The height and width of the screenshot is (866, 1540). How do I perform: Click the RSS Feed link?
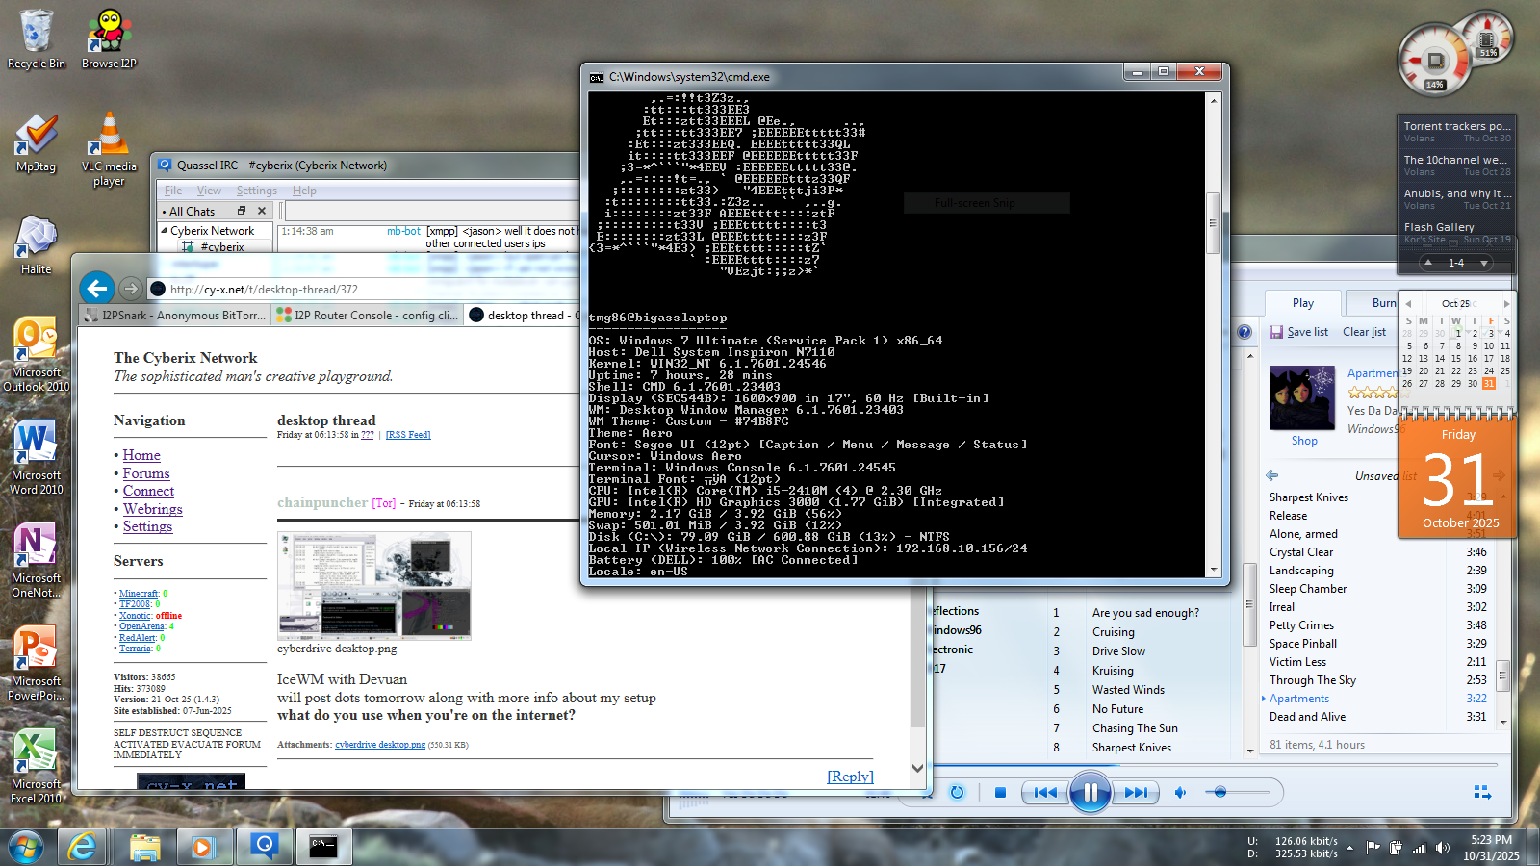click(408, 435)
